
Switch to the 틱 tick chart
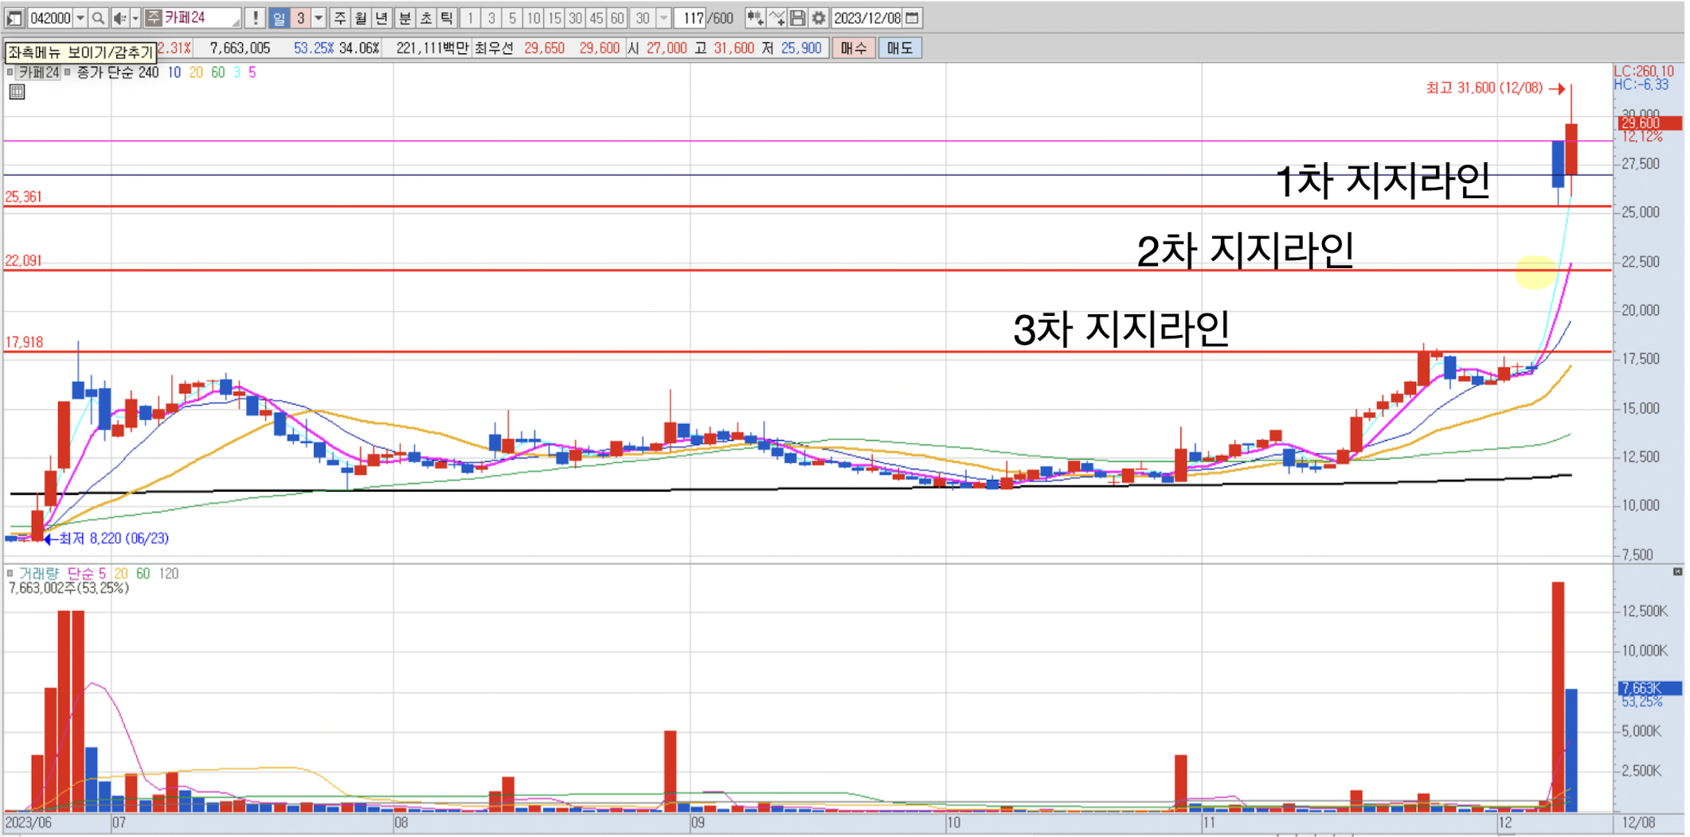pos(446,18)
